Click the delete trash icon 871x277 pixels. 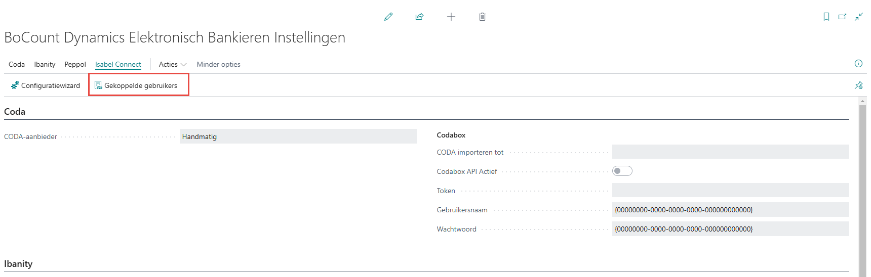482,17
